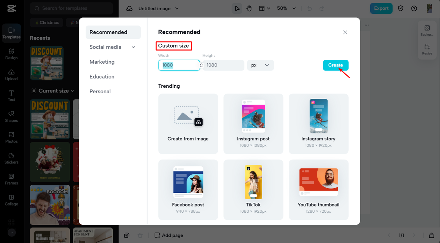Choose the Instagram post preset

(253, 124)
